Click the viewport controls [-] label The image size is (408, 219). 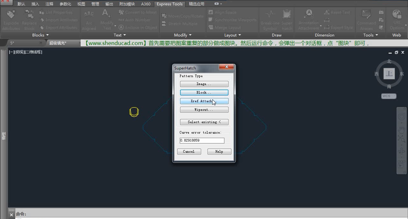pos(11,52)
